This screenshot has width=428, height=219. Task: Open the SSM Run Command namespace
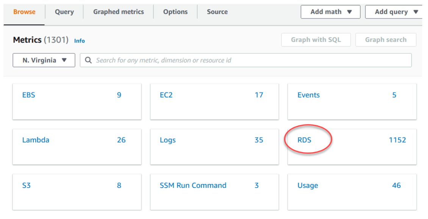click(192, 185)
